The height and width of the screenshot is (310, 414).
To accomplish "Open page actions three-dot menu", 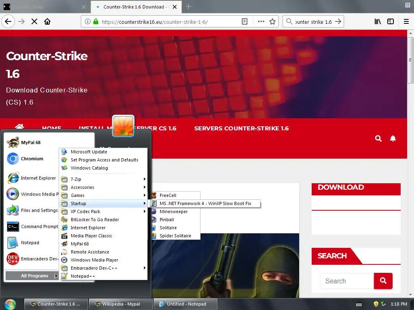I will tap(261, 22).
